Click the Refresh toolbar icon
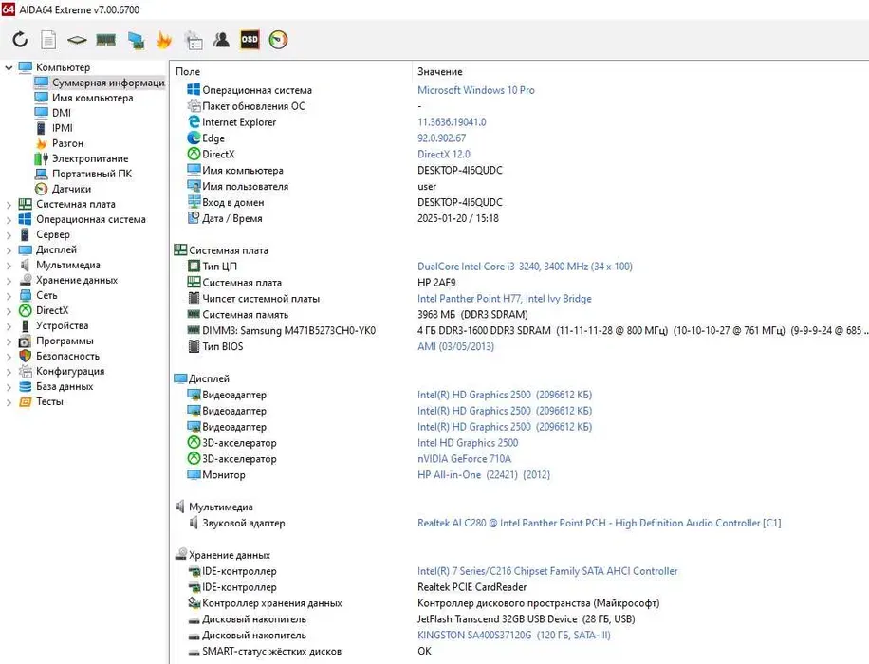869x664 pixels. pos(20,39)
